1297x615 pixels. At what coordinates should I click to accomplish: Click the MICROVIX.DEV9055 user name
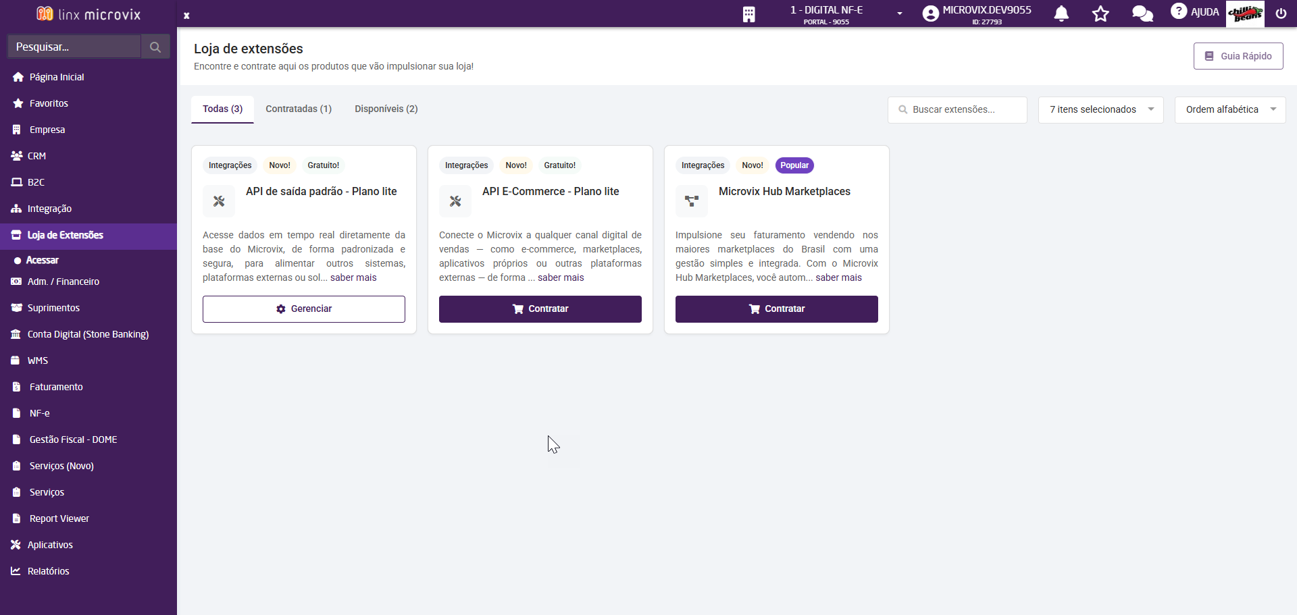coord(987,10)
